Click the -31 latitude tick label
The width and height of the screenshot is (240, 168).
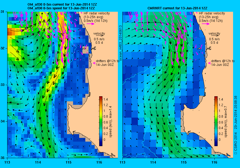[2, 12]
